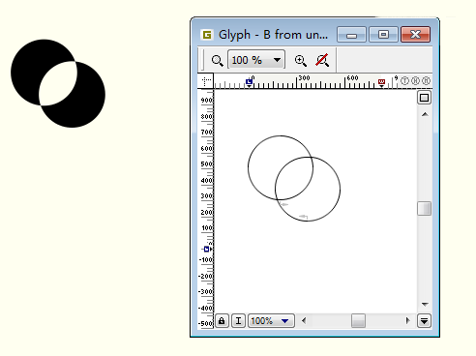
Task: Toggle the last circled icon on ruler
Action: click(x=426, y=81)
